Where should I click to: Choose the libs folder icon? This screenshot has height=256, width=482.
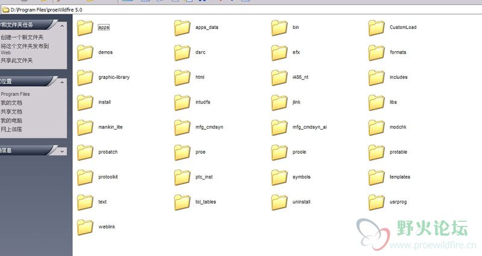point(376,102)
